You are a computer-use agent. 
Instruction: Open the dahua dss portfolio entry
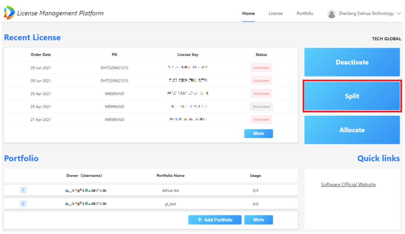point(170,190)
